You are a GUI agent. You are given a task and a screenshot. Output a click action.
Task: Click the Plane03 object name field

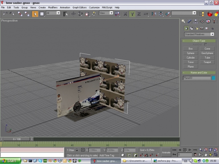[x=197, y=78]
